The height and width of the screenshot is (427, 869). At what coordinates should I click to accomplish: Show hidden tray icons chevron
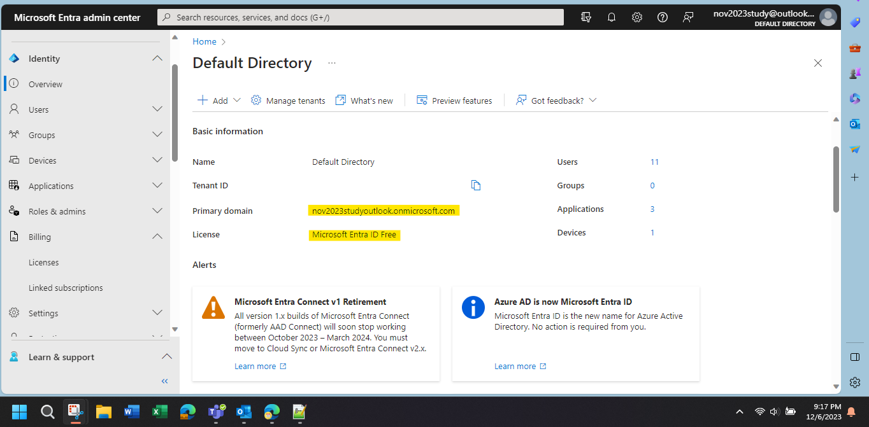(740, 412)
